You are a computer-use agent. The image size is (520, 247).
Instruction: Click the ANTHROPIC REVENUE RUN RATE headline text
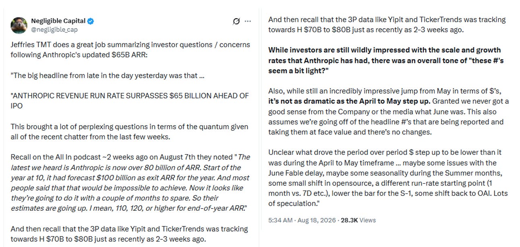[130, 101]
